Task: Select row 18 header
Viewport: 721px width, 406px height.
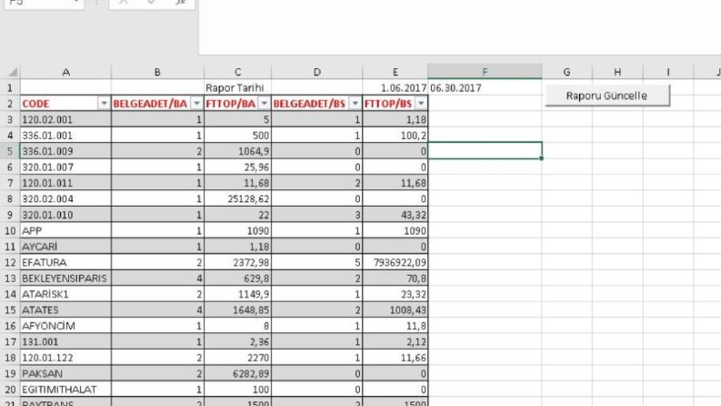Action: pyautogui.click(x=10, y=358)
